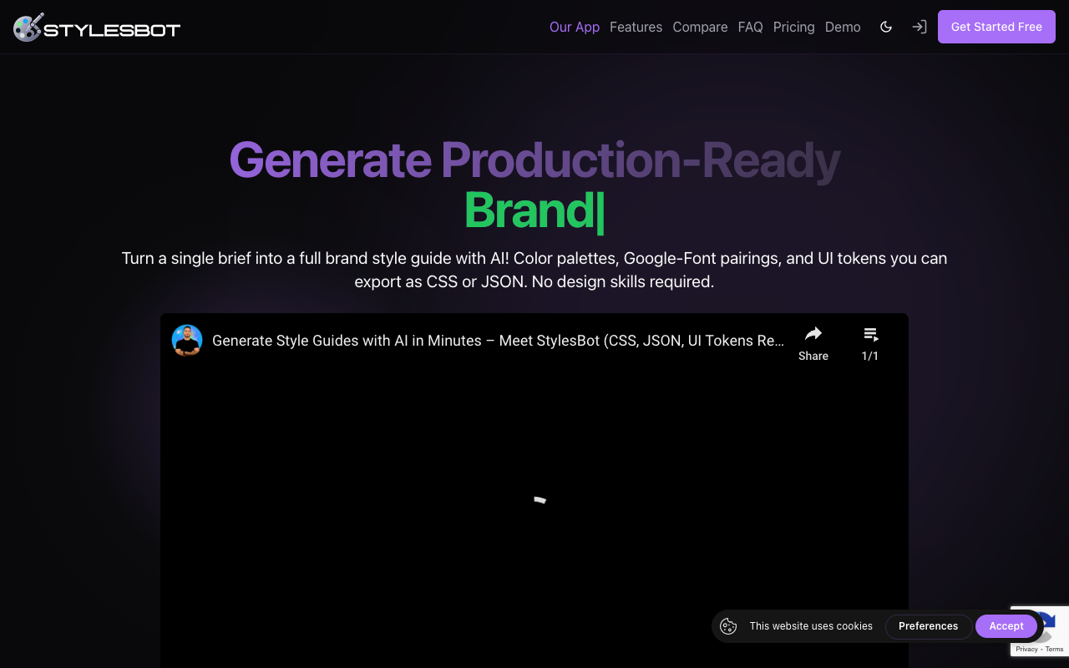The height and width of the screenshot is (668, 1069).
Task: Click the channel avatar on the video player
Action: coord(187,341)
